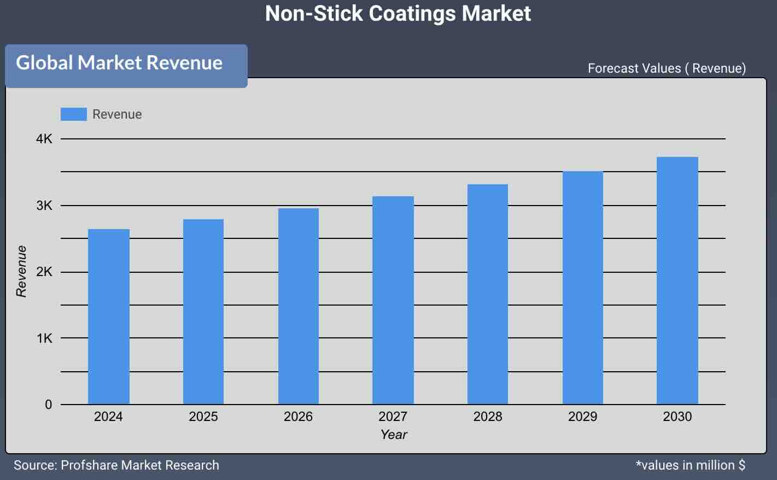Click the 3K y-axis label
Image resolution: width=777 pixels, height=480 pixels.
pos(44,206)
